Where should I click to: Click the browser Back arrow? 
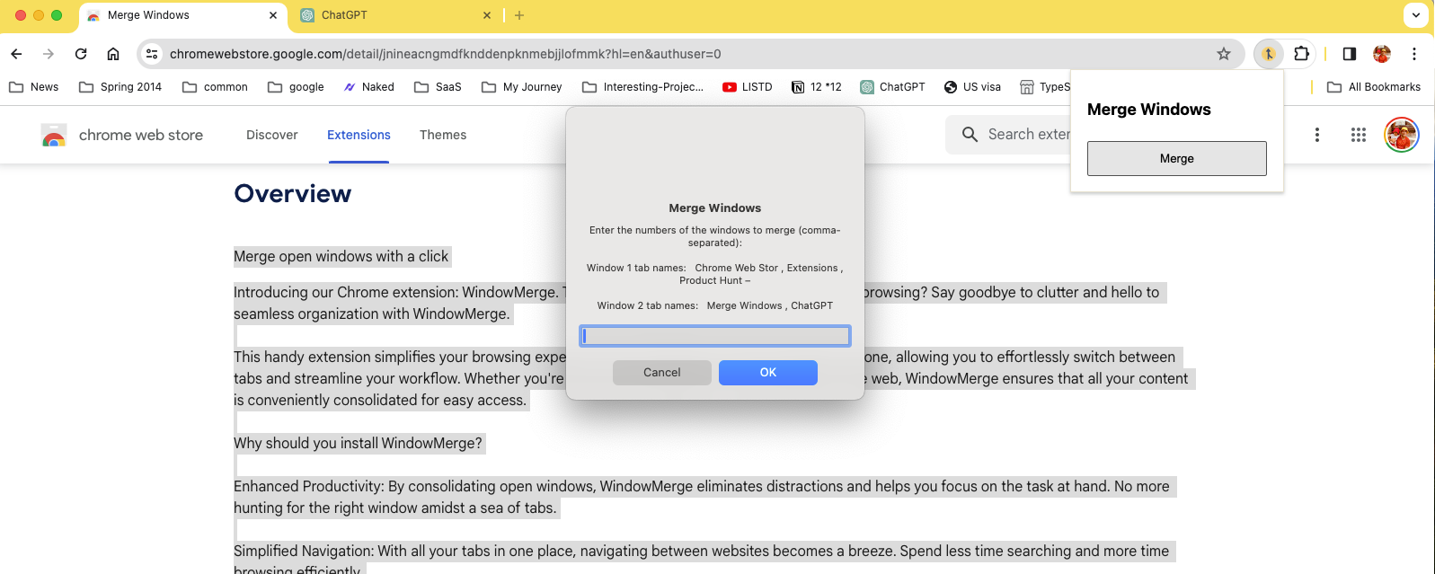point(16,54)
